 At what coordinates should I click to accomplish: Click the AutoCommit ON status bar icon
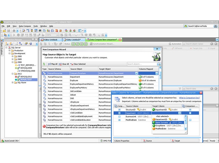(x=3, y=141)
